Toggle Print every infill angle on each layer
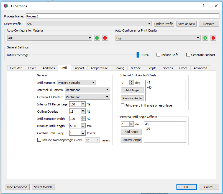223x194 pixels. coord(122,105)
